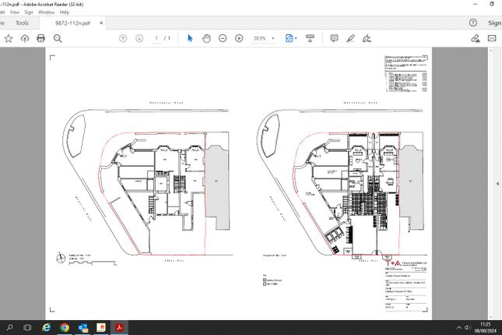Viewport: 502px width, 335px height.
Task: Activate the hand pan tool
Action: (206, 38)
